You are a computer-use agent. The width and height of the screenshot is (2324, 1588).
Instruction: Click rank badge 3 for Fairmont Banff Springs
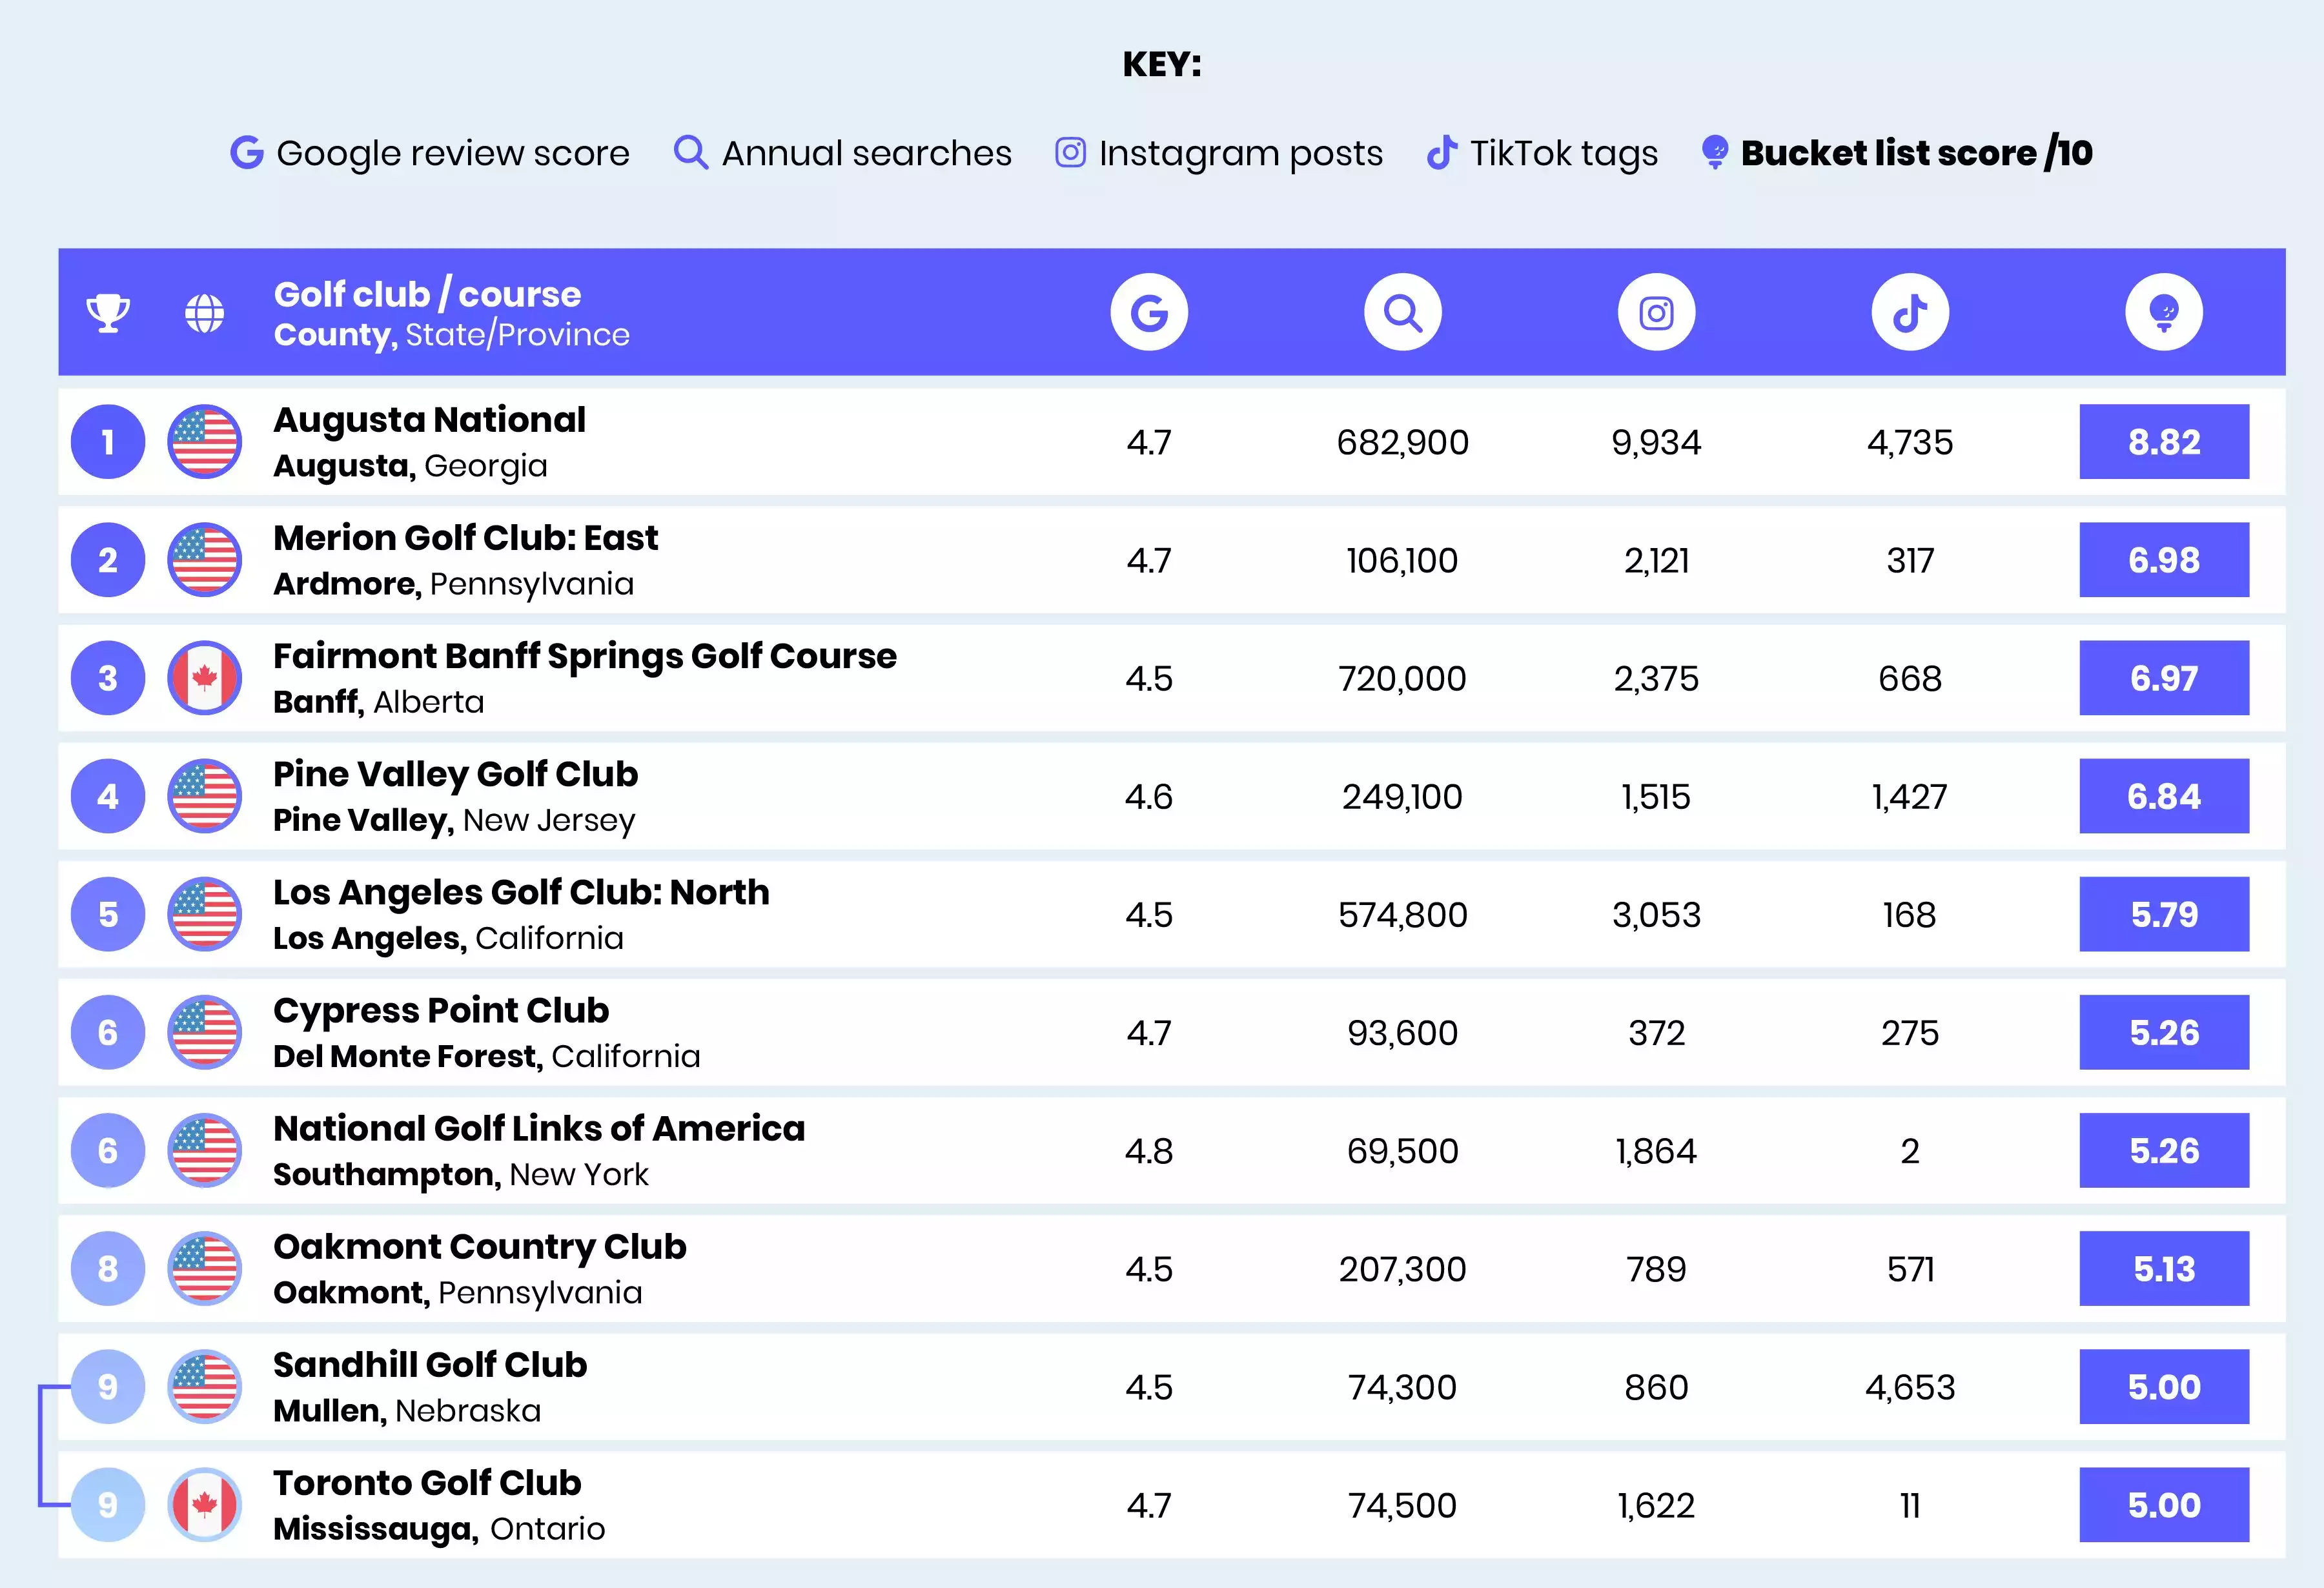tap(108, 678)
